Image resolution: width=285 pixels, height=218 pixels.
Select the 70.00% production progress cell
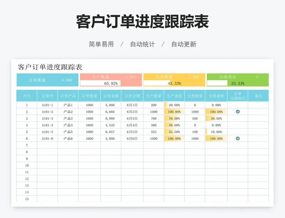pyautogui.click(x=174, y=118)
